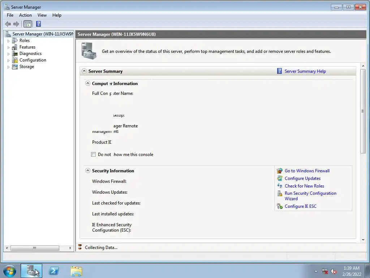Select the Storage tree item label

(x=27, y=67)
